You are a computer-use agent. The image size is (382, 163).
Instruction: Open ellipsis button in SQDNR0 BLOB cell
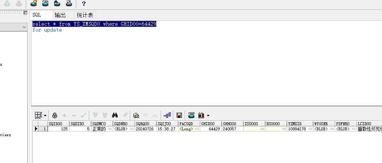click(x=132, y=129)
